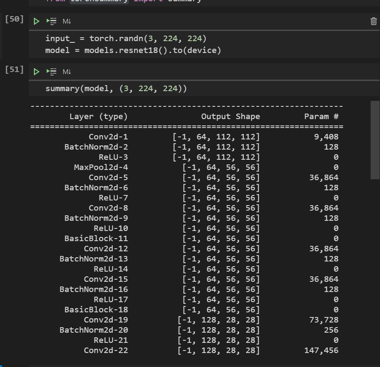Select the ReLU-7 layer name
Image resolution: width=380 pixels, height=367 pixels.
point(113,198)
